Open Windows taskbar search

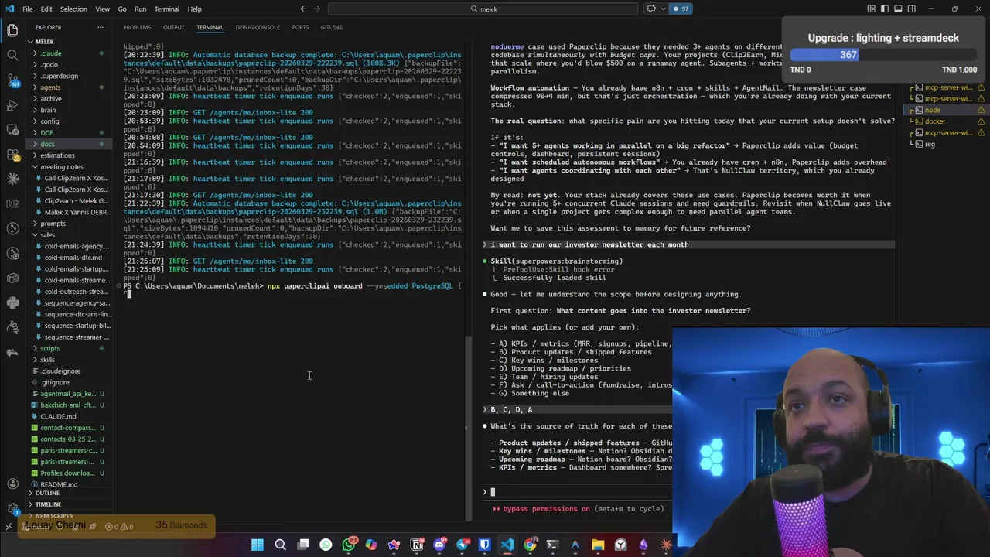coord(280,545)
